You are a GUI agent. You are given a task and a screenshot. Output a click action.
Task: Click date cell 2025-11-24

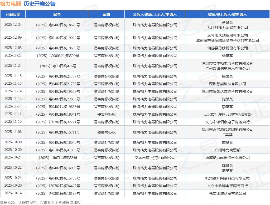[13, 66]
